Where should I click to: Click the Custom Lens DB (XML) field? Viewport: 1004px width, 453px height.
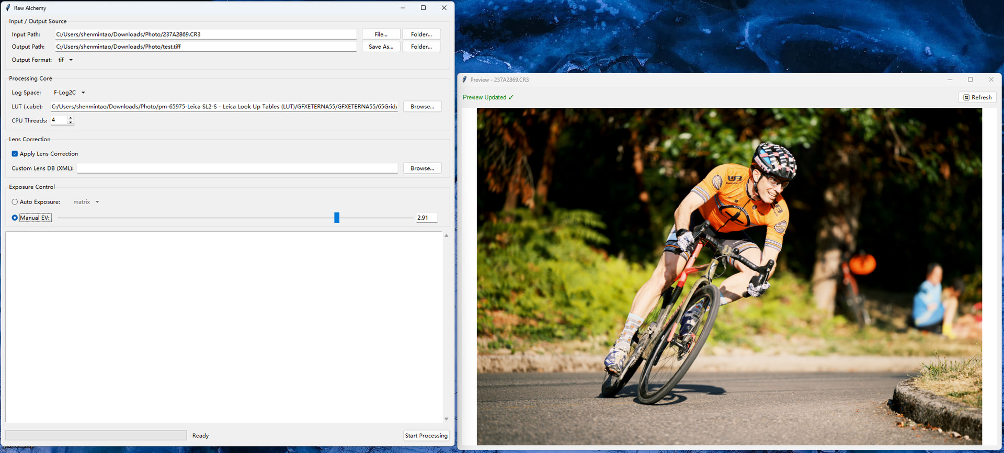pyautogui.click(x=237, y=168)
